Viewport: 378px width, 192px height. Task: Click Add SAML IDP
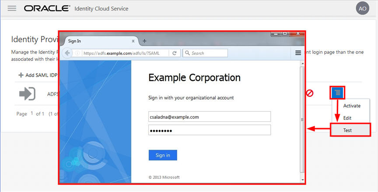click(38, 75)
